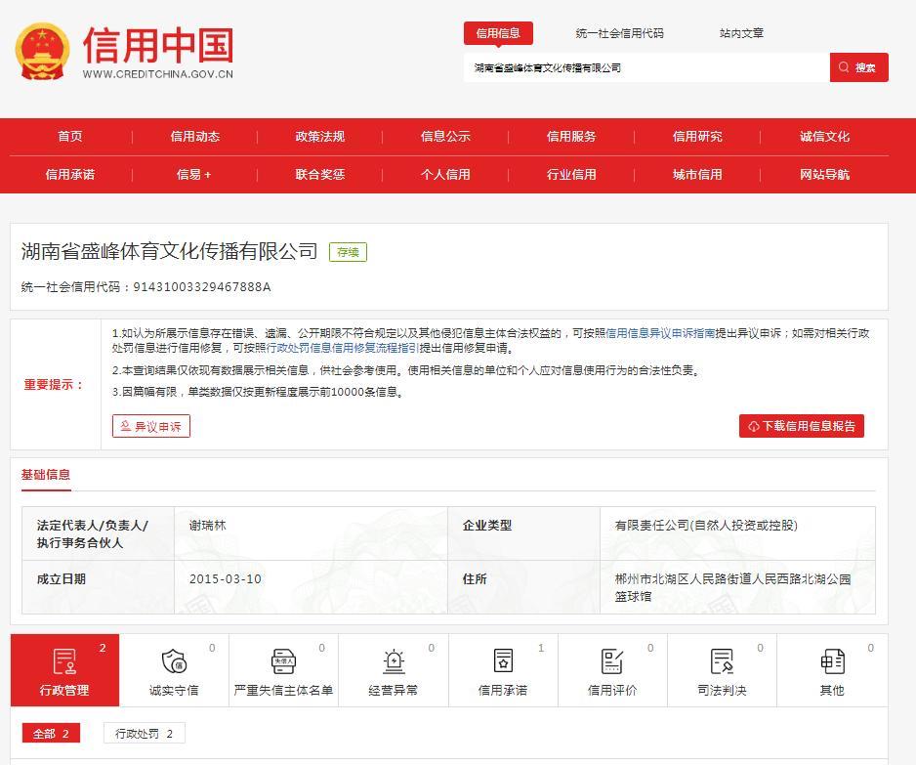
Task: Open the 信用动态 menu
Action: coord(195,136)
